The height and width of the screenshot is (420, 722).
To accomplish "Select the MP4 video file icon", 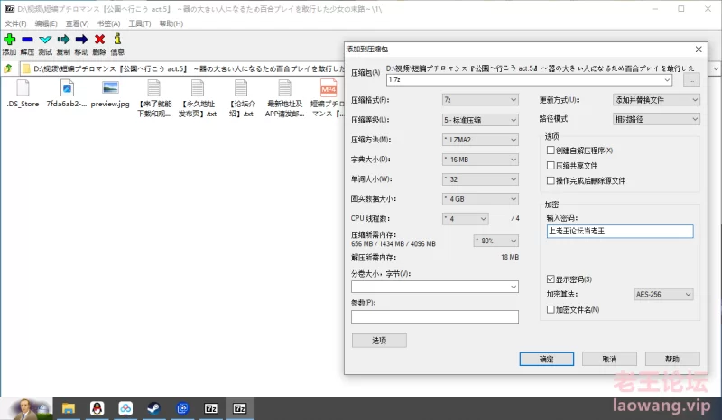I will tap(329, 88).
